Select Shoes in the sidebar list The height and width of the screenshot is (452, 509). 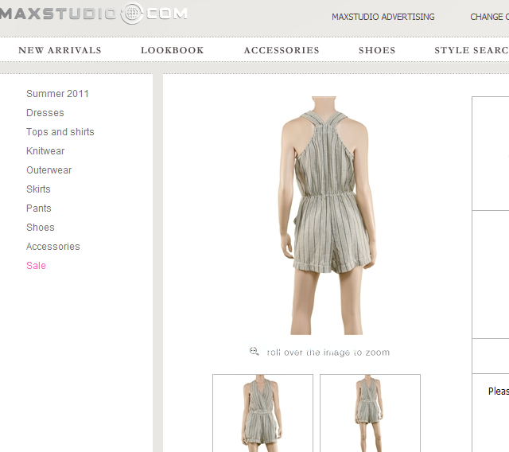point(41,228)
